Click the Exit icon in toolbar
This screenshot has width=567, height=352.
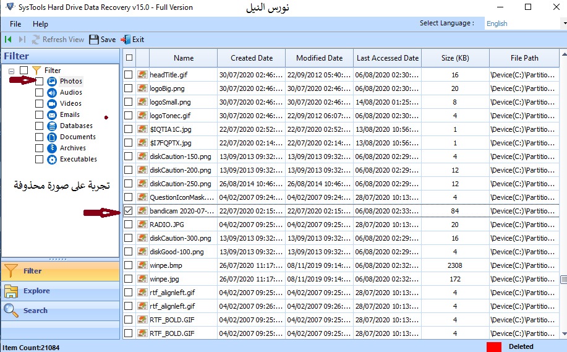(126, 40)
